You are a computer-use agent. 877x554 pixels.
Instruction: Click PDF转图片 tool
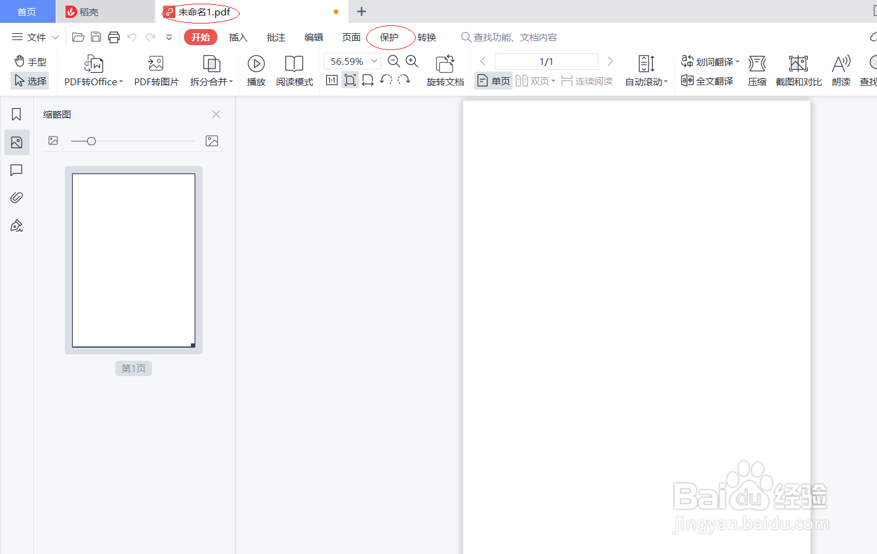(156, 70)
